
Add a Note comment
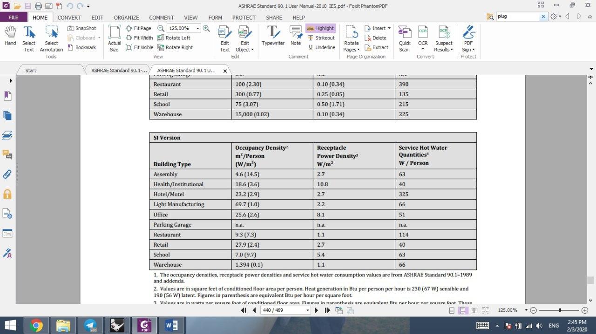[x=296, y=36]
